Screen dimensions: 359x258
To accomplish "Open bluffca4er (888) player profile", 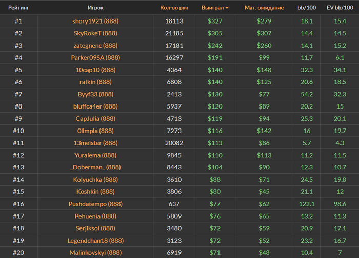I will click(95, 106).
